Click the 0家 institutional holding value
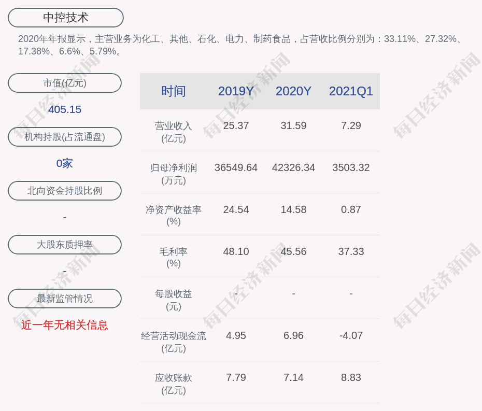Screen dimensions: 482x411 coord(65,163)
